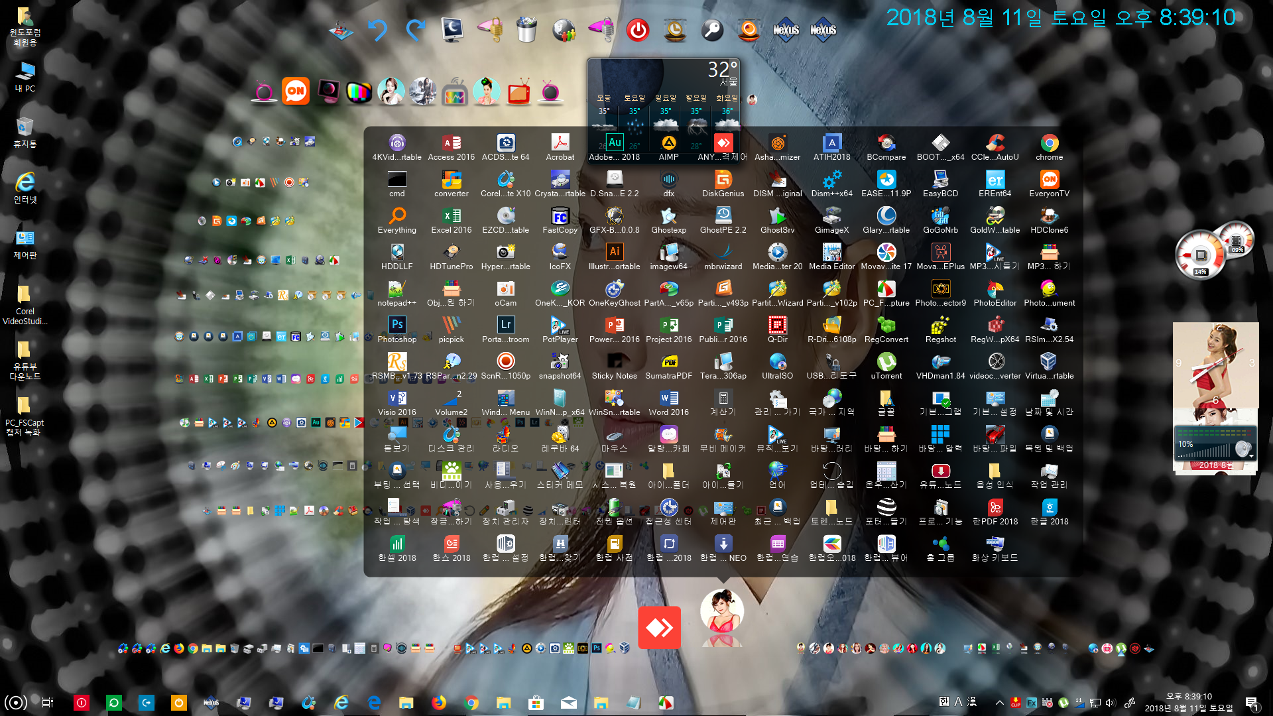This screenshot has height=716, width=1273.
Task: Open the Ghostexp icon
Action: 669,220
